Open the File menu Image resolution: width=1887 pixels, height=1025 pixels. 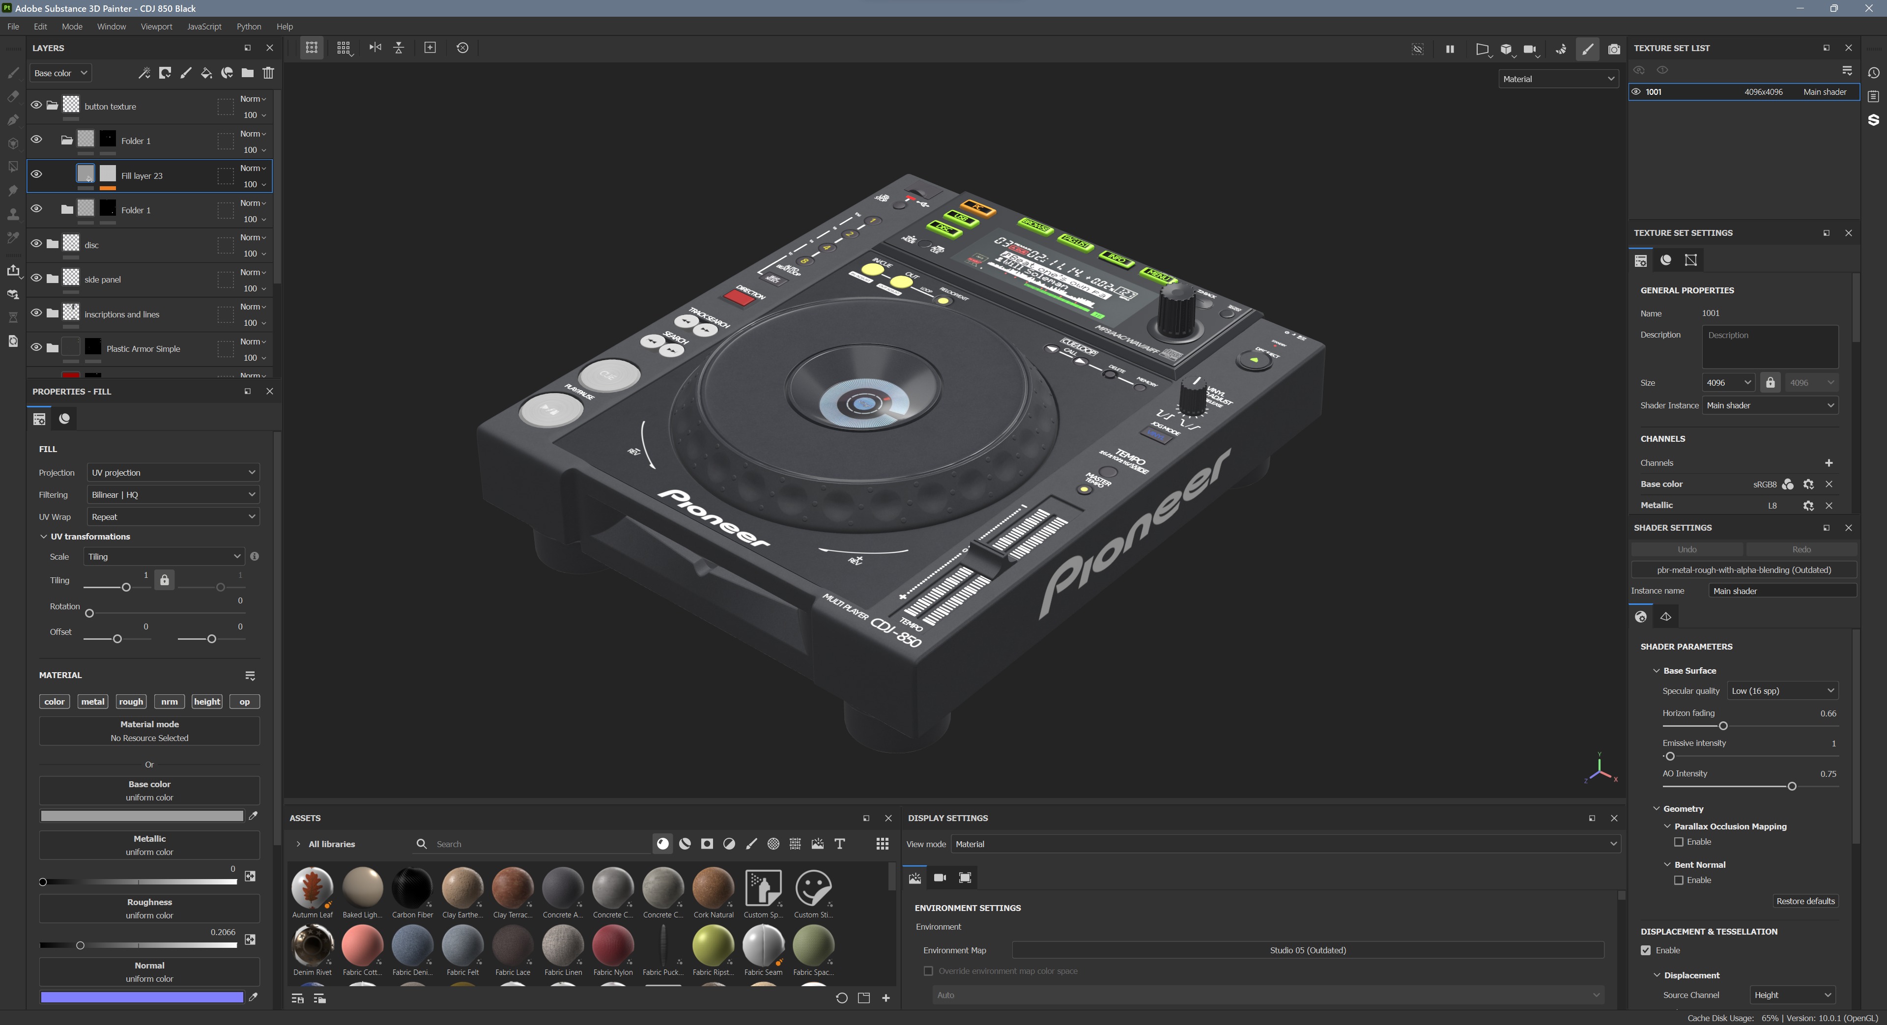pyautogui.click(x=13, y=27)
